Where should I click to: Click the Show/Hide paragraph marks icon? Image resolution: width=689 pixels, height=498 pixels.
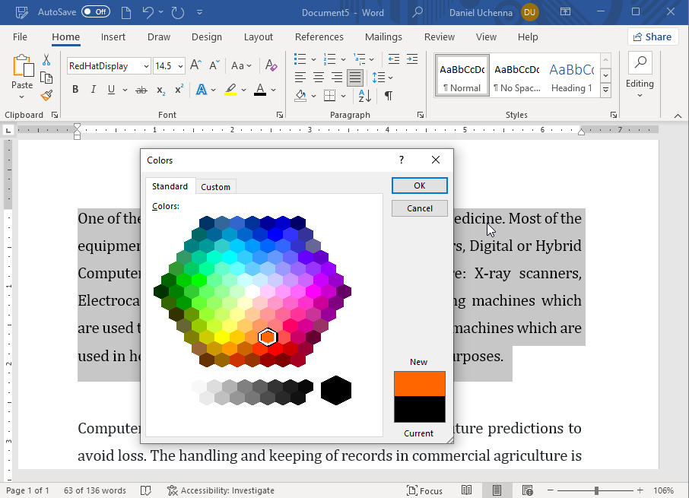click(388, 96)
